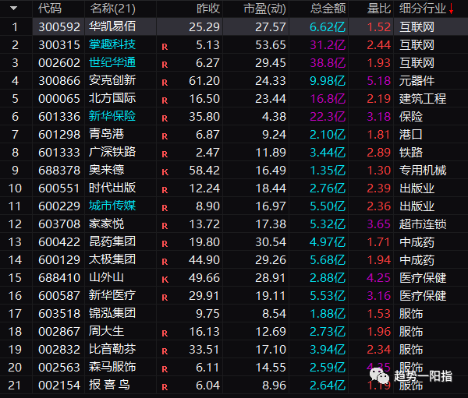Click the R margin icon beside 青岛港

click(x=165, y=136)
